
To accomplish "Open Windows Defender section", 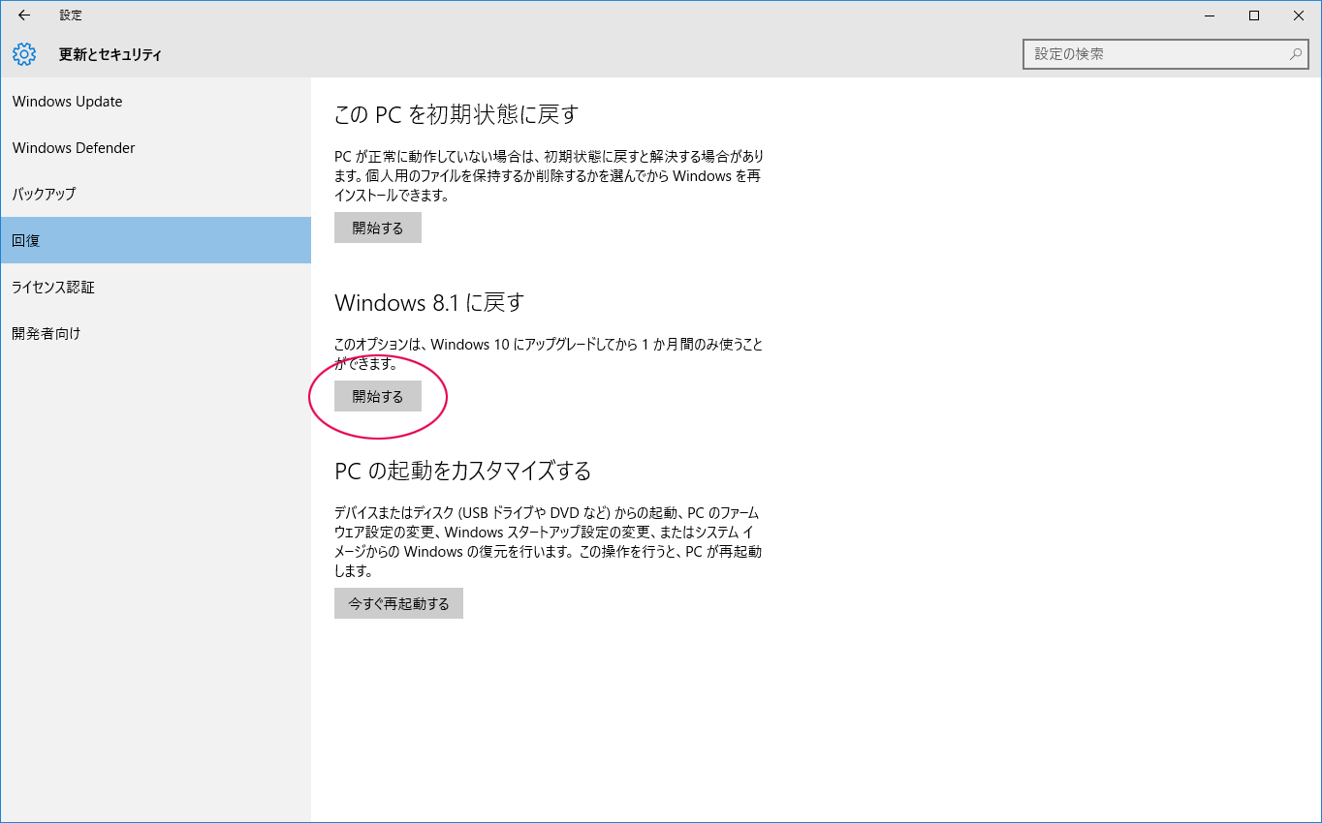I will [x=155, y=148].
